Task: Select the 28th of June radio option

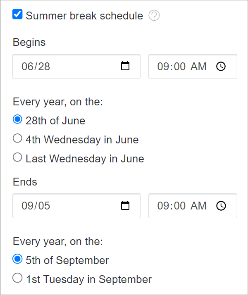Action: click(17, 119)
